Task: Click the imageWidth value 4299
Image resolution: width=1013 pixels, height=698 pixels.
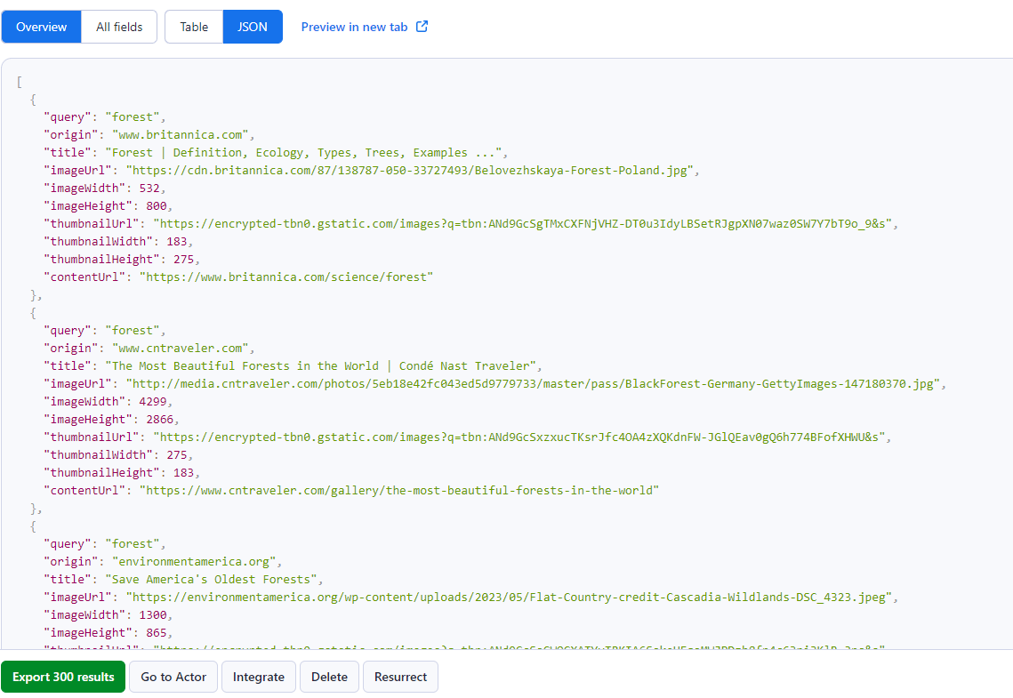Action: (x=152, y=402)
